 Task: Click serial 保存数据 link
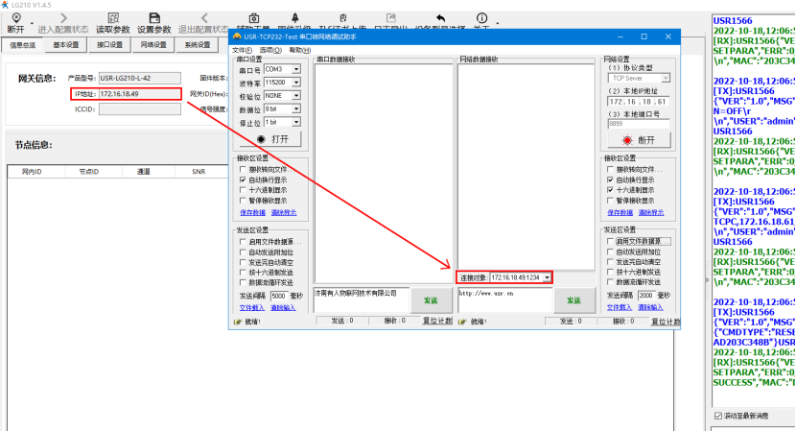click(252, 212)
